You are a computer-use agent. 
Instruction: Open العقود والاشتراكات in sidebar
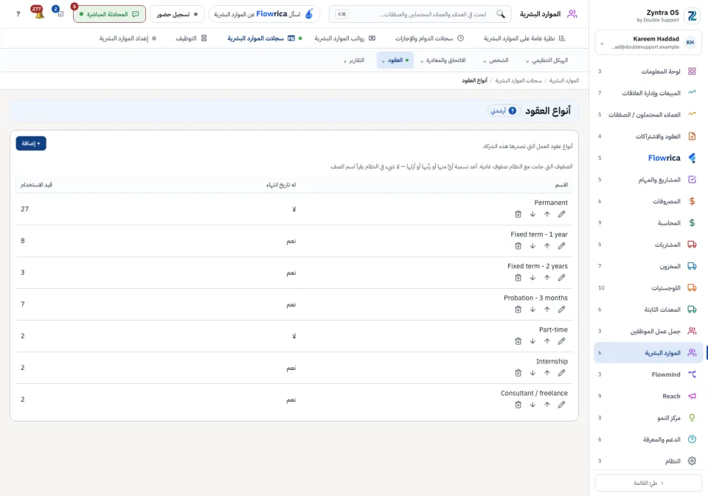pyautogui.click(x=648, y=136)
